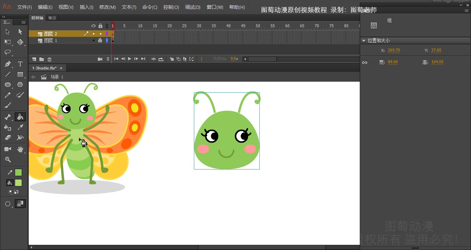
Task: Click the play button in the timeline
Action: [130, 58]
